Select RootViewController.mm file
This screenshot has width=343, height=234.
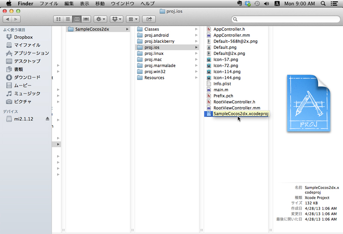click(x=236, y=108)
